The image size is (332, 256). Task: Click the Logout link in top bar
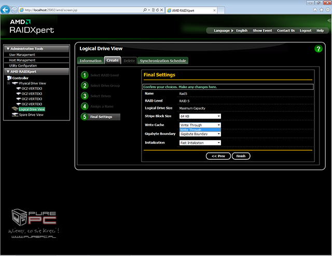[x=306, y=31]
